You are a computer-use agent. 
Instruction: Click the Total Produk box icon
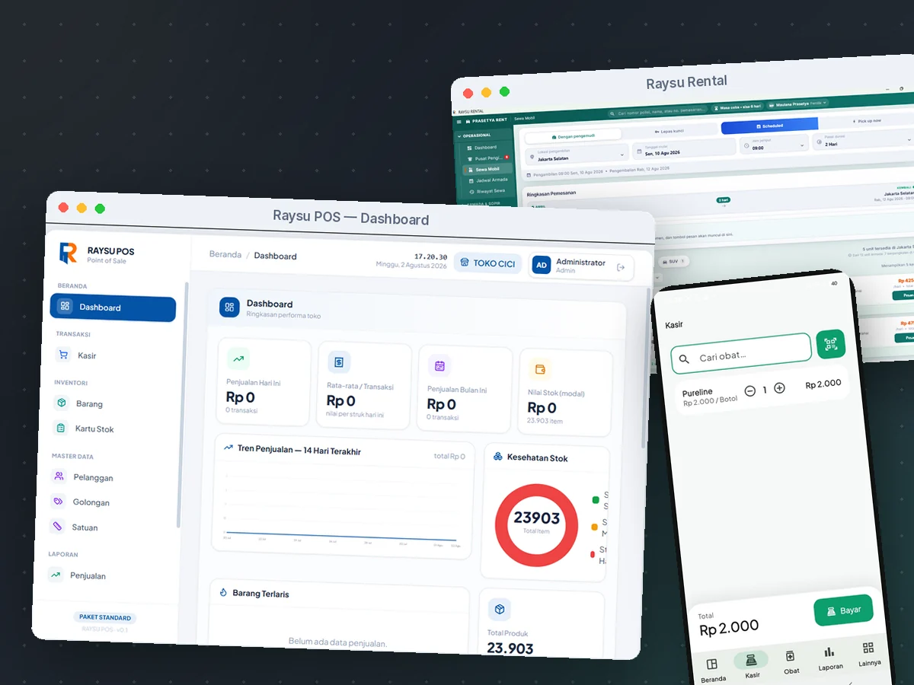tap(500, 610)
